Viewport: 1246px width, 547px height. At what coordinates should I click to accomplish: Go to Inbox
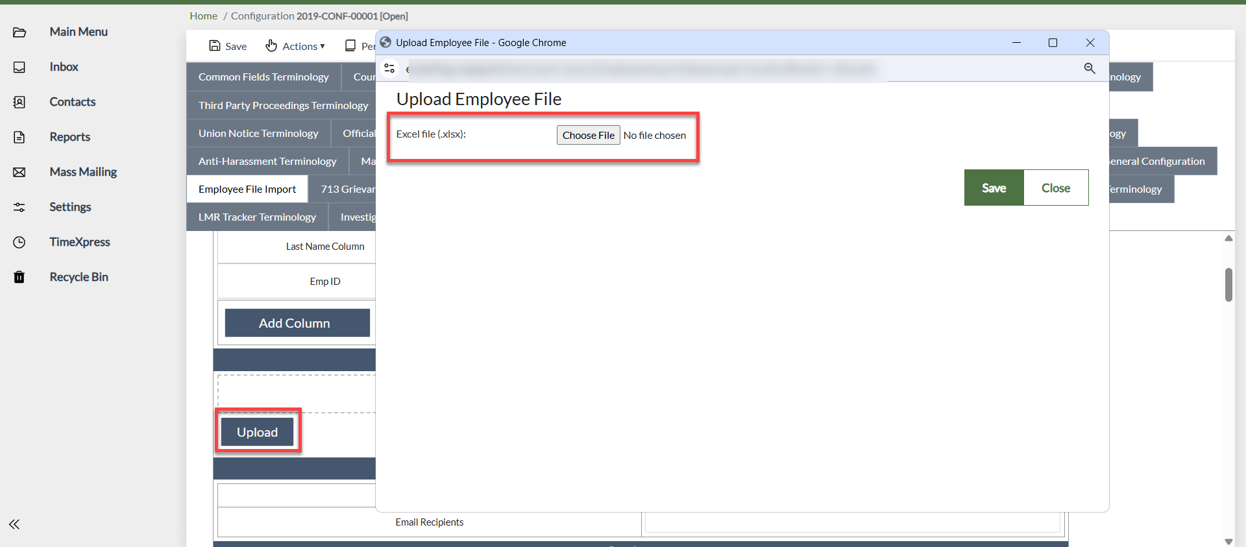tap(64, 67)
